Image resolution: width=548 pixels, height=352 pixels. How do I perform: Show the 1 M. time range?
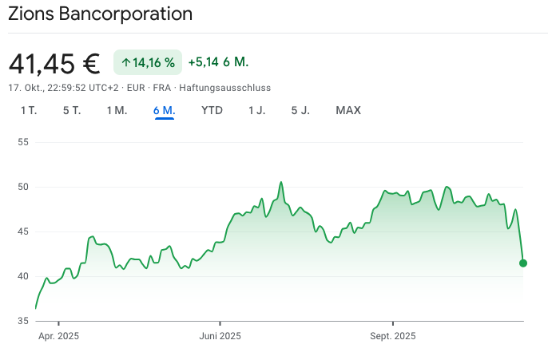pyautogui.click(x=117, y=110)
